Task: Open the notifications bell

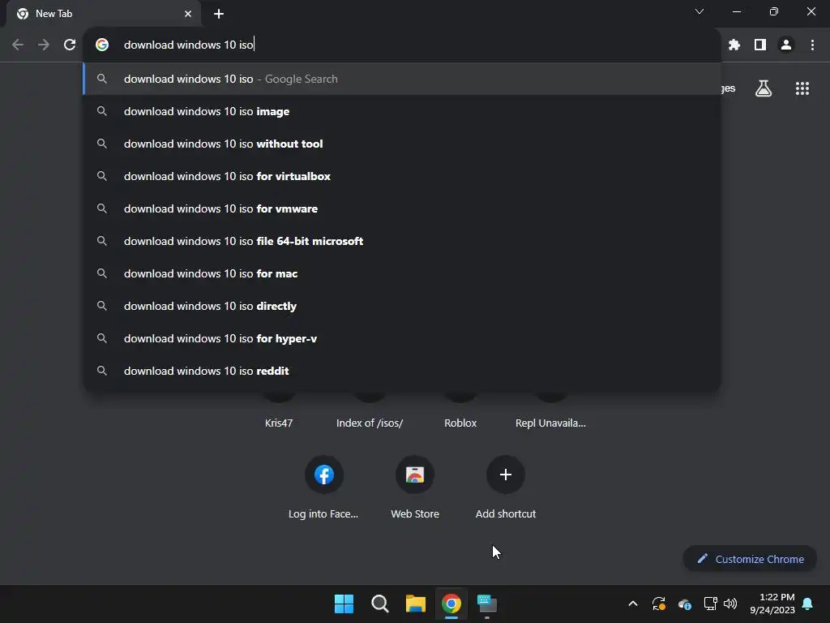Action: pyautogui.click(x=808, y=604)
